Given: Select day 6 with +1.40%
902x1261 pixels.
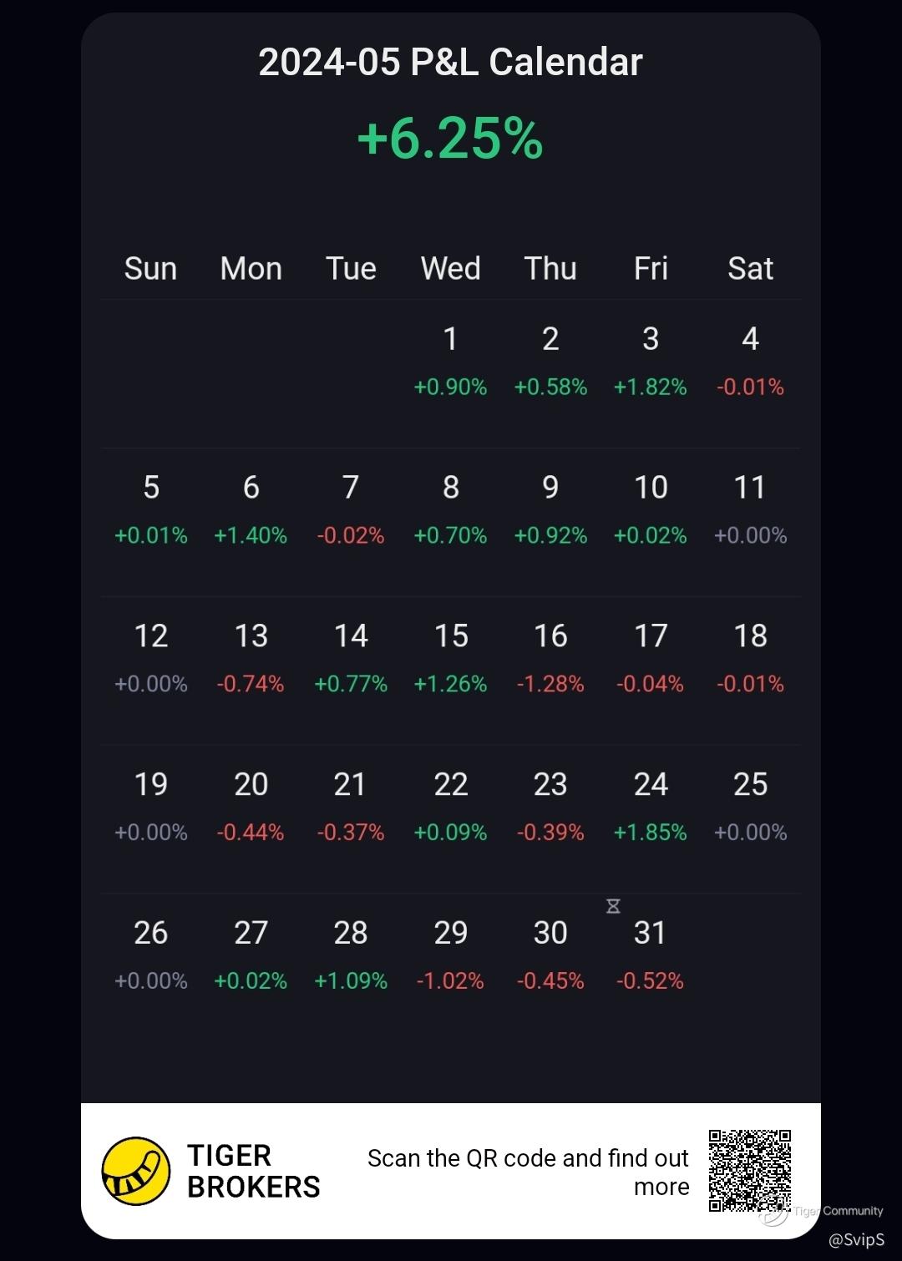Looking at the screenshot, I should click(x=251, y=509).
